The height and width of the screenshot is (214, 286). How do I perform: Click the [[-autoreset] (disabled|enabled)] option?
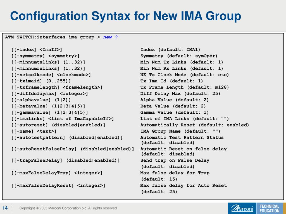[x=58, y=125]
